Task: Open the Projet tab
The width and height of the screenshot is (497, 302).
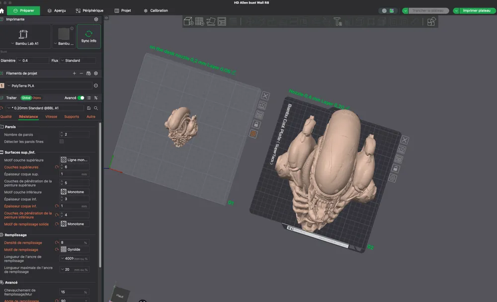Action: pos(123,10)
